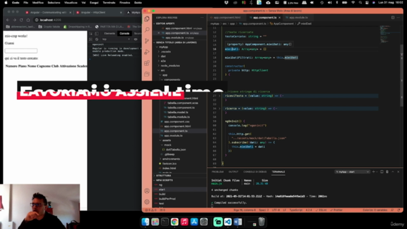
Task: Expand the .vscode folder
Action: (166, 52)
